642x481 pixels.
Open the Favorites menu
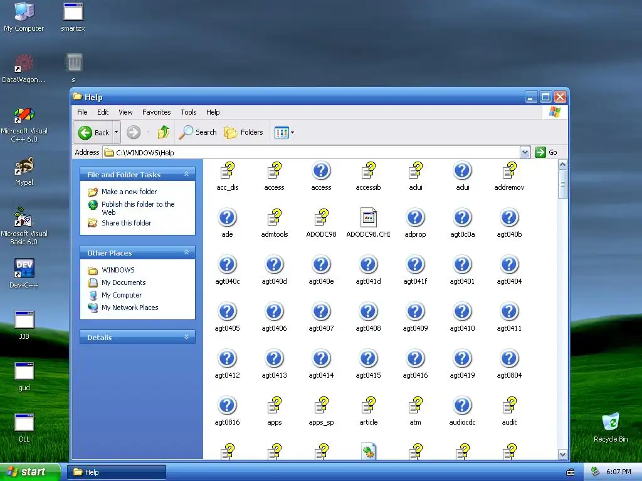(156, 112)
